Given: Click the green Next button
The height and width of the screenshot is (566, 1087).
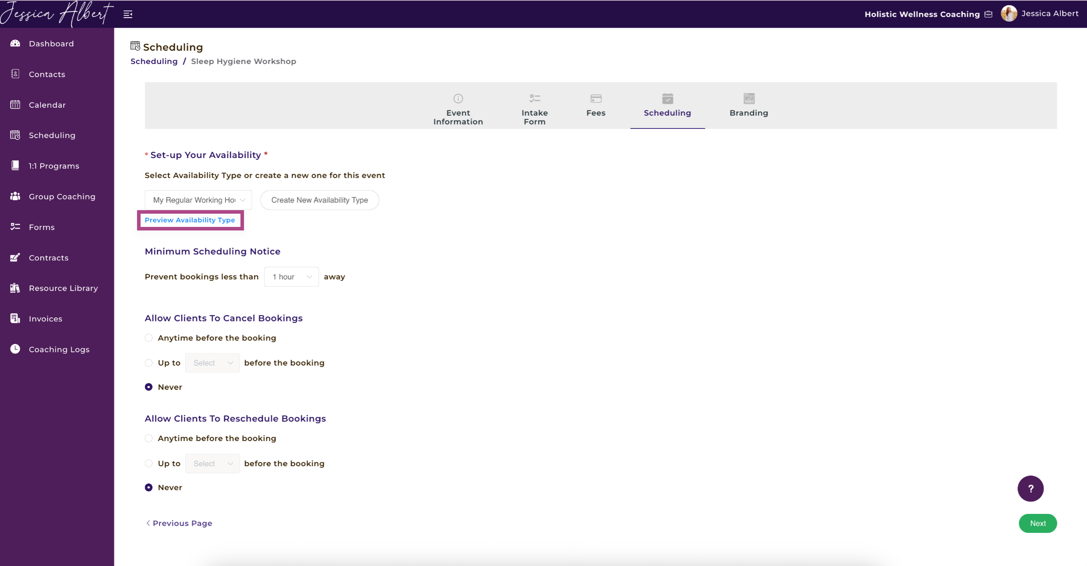Looking at the screenshot, I should [1038, 523].
